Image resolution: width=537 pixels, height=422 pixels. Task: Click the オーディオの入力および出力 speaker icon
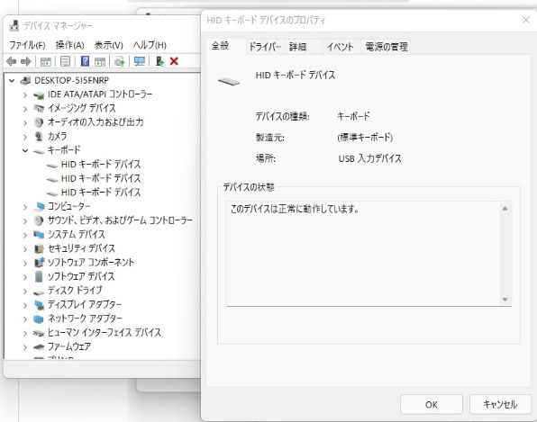click(39, 122)
